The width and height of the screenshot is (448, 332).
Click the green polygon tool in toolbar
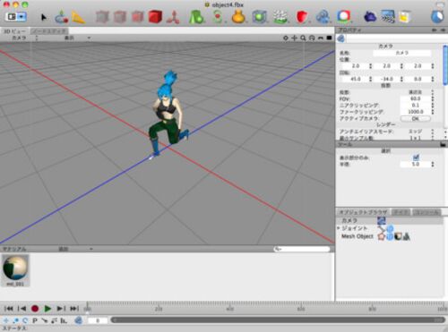196,17
